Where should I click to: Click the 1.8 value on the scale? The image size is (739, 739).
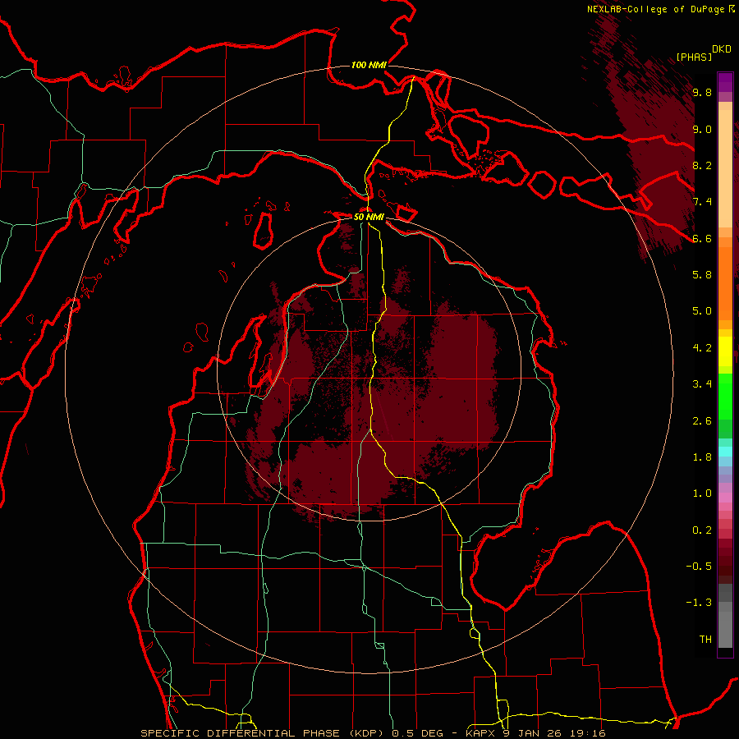pos(702,457)
